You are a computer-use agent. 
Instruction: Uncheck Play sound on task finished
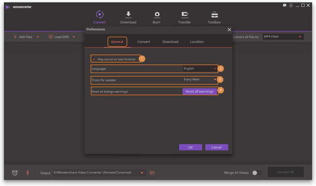click(x=94, y=59)
